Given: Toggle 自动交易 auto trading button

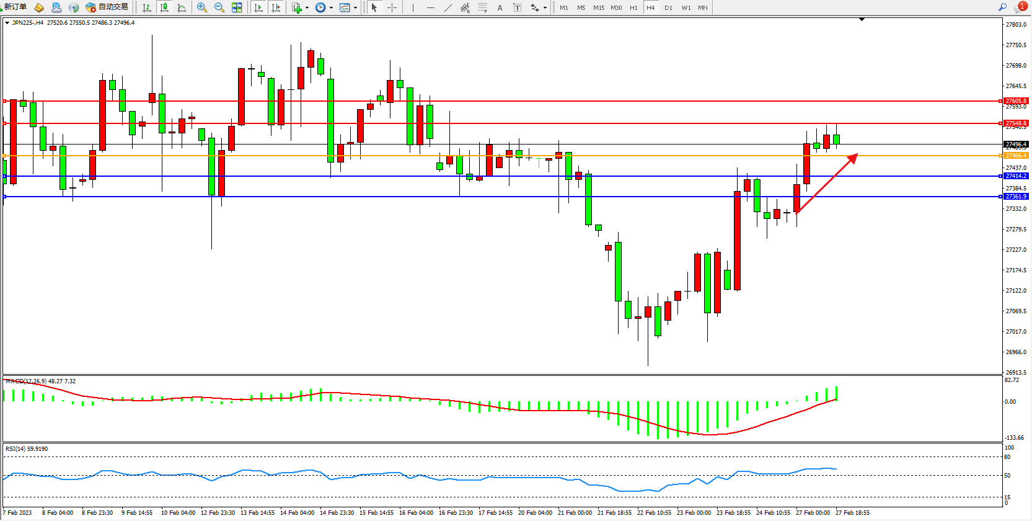Looking at the screenshot, I should [x=107, y=7].
